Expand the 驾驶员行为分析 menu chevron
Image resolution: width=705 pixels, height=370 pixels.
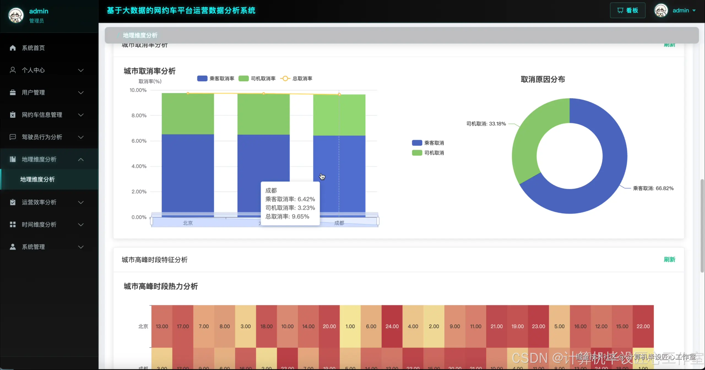click(x=81, y=137)
